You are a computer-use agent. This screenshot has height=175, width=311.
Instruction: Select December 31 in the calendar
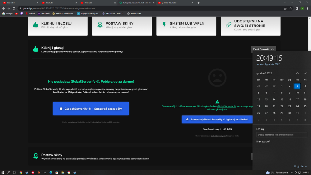coord(297,113)
